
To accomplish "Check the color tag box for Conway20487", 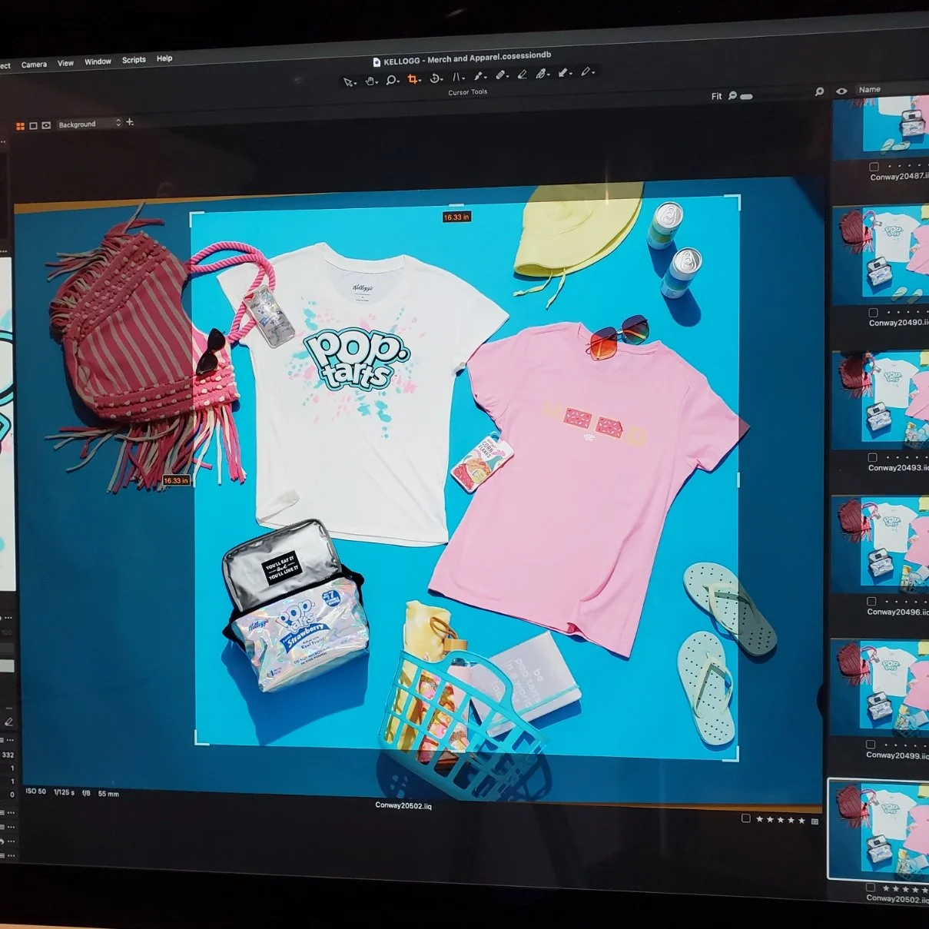I will coord(874,167).
